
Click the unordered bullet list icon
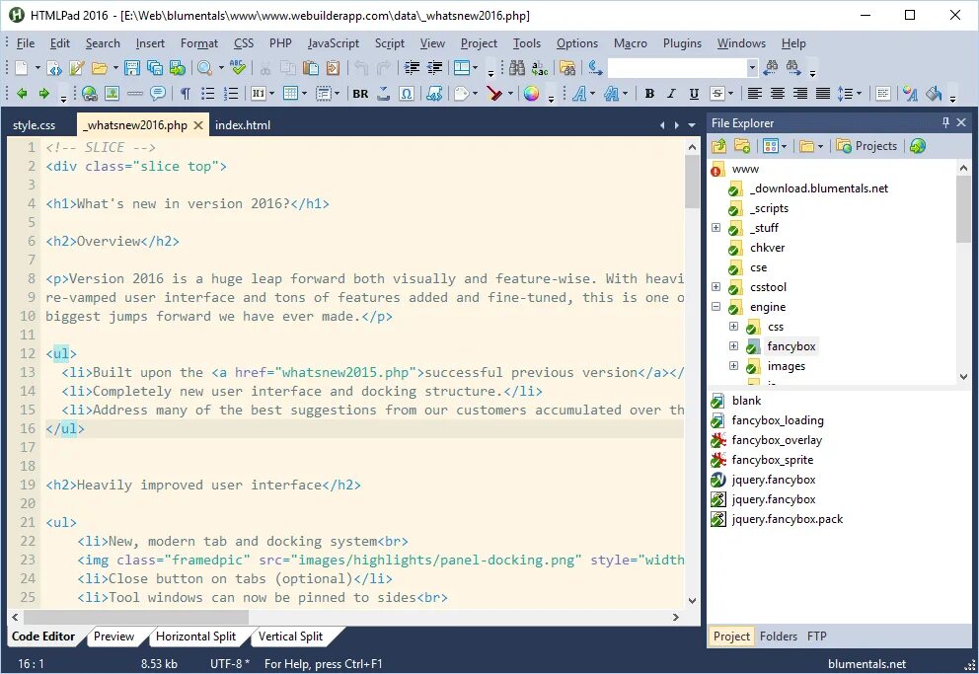(208, 94)
